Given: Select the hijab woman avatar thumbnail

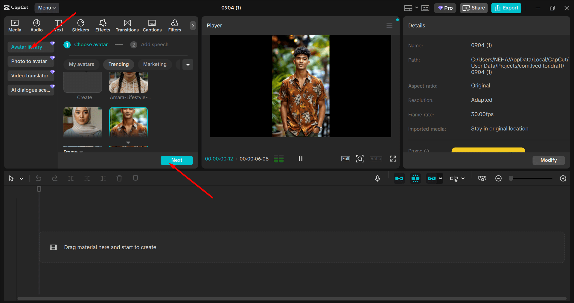Looking at the screenshot, I should [x=83, y=122].
